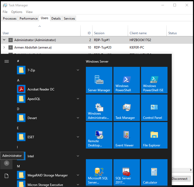Select the Users tab
Screen dimensions: 194x187
tap(45, 18)
